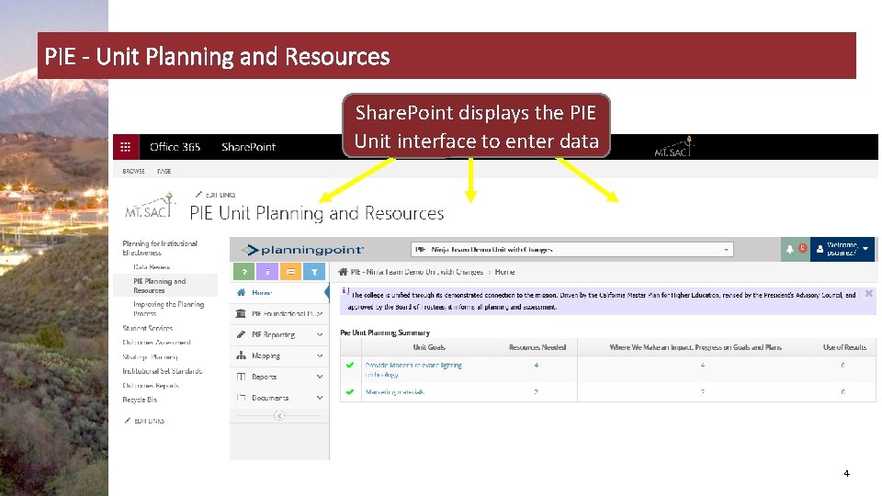
Task: Click Use of Results column header
Action: (844, 347)
